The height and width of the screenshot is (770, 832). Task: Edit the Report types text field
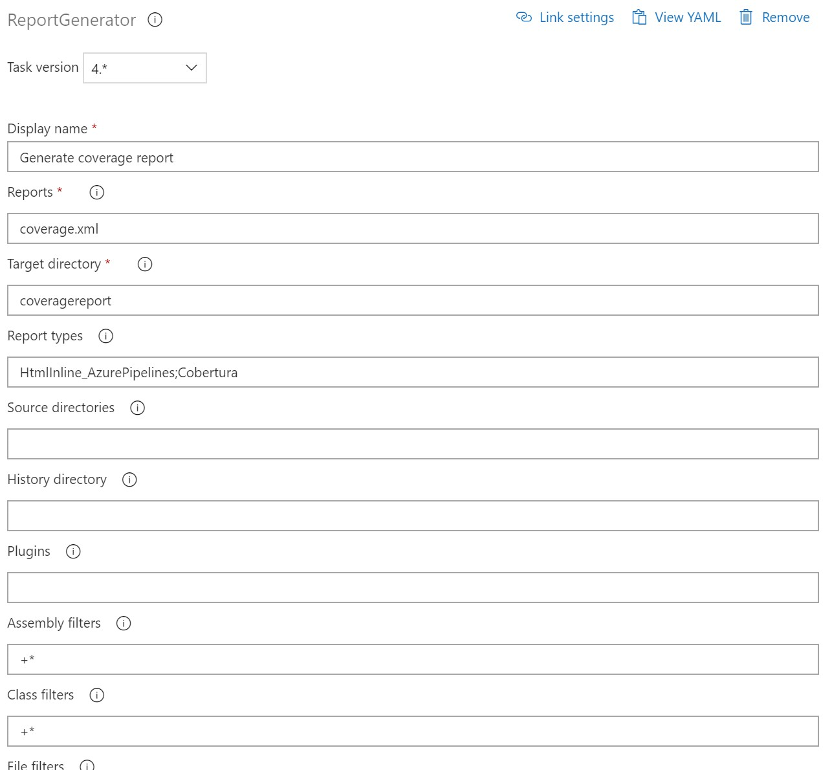point(413,373)
